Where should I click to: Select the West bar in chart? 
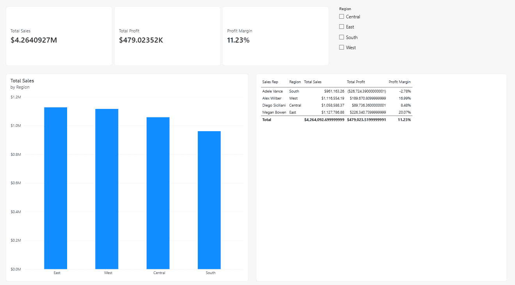click(x=107, y=189)
